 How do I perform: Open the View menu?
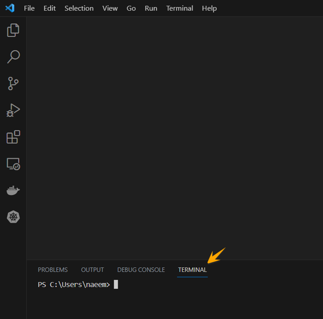pyautogui.click(x=110, y=8)
